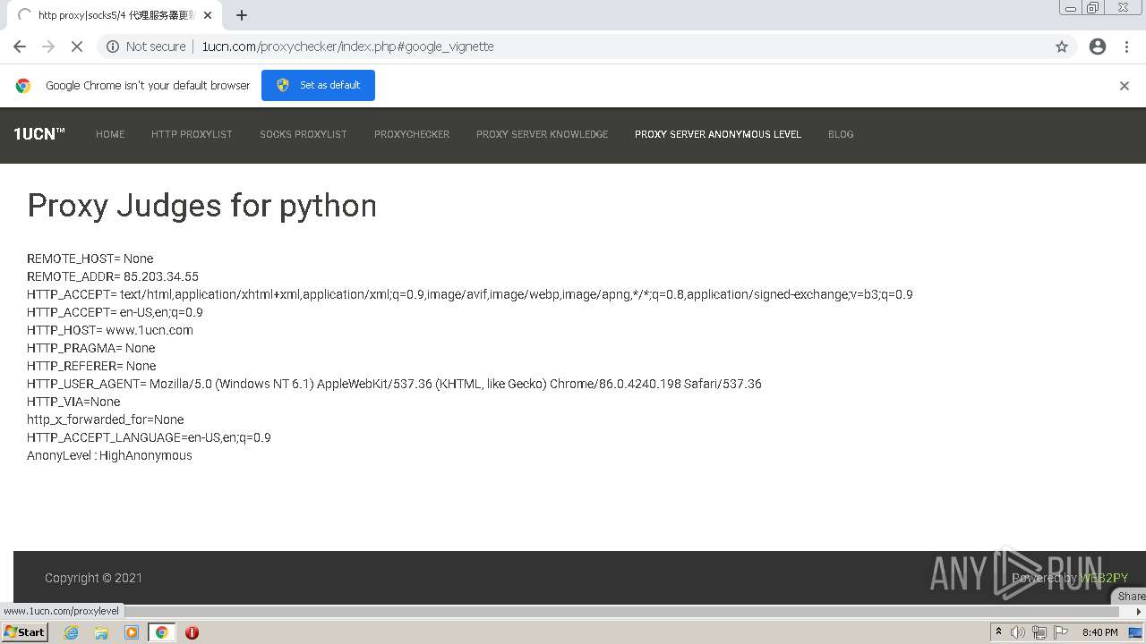Open the red shield taskbar icon
Image resolution: width=1146 pixels, height=644 pixels.
192,632
